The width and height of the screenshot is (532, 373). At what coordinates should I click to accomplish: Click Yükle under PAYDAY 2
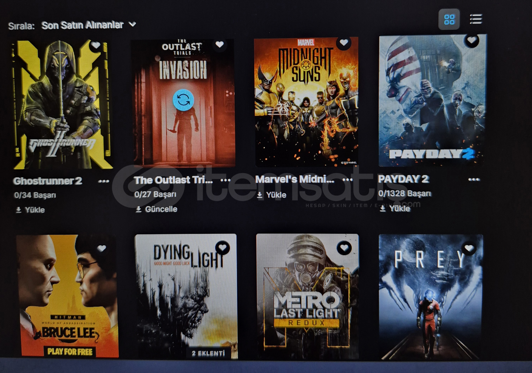click(395, 209)
